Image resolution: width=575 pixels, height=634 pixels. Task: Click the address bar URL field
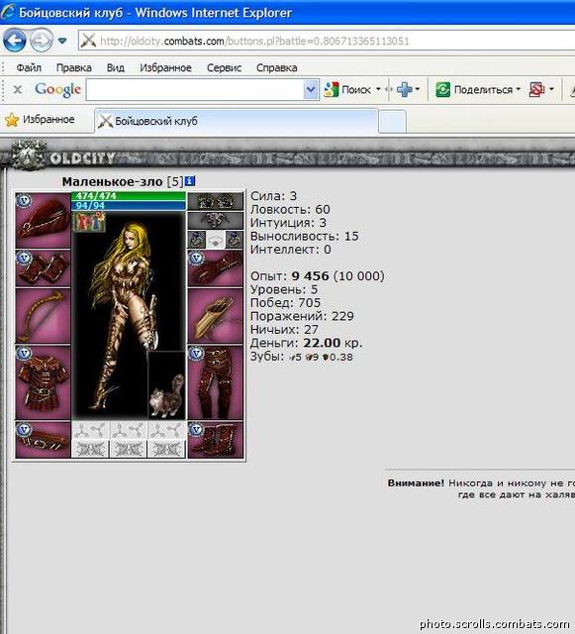(327, 41)
